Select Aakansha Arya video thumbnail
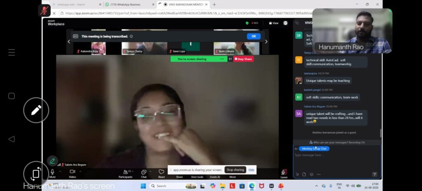The image size is (422, 191). pyautogui.click(x=98, y=48)
